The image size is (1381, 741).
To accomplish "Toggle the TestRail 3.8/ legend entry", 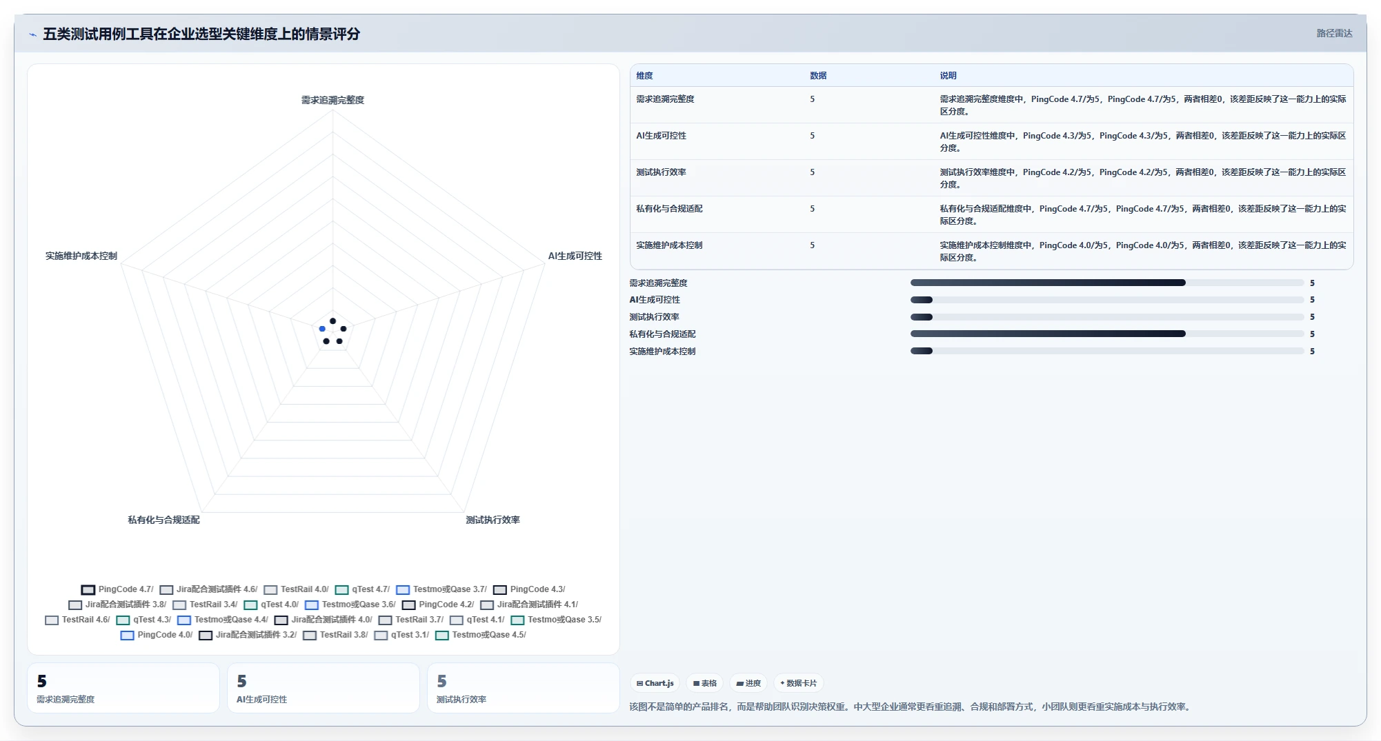I will (335, 635).
